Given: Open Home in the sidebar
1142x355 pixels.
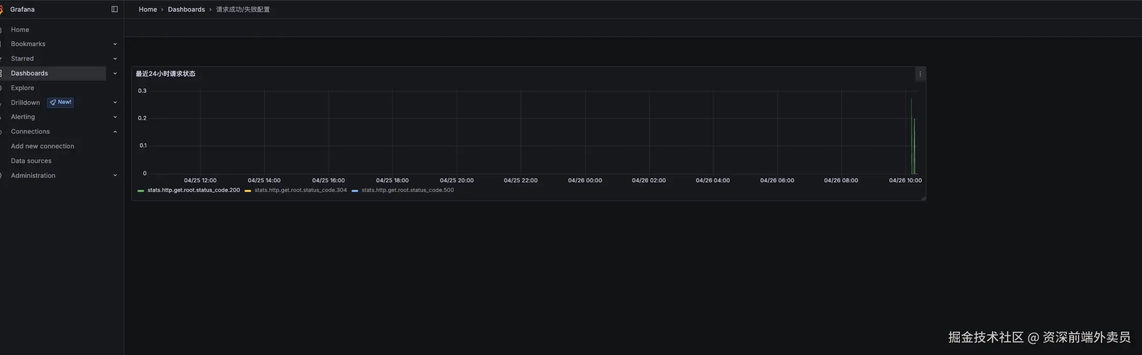Looking at the screenshot, I should (20, 30).
